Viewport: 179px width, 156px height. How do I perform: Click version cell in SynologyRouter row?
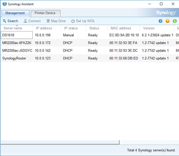pyautogui.click(x=155, y=58)
